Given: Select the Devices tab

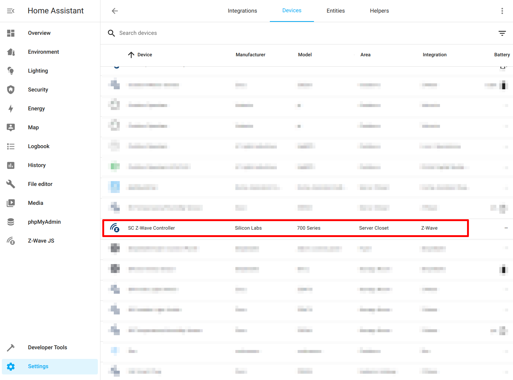Looking at the screenshot, I should coord(292,11).
